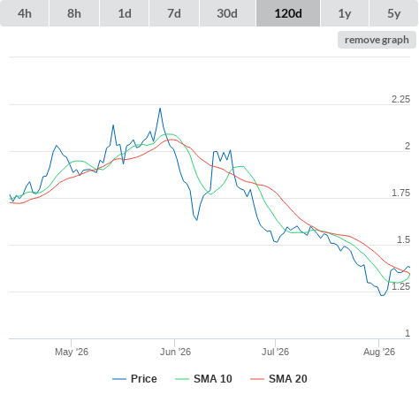Click the Jun '26 axis tick label
The image size is (419, 402).
pos(175,352)
